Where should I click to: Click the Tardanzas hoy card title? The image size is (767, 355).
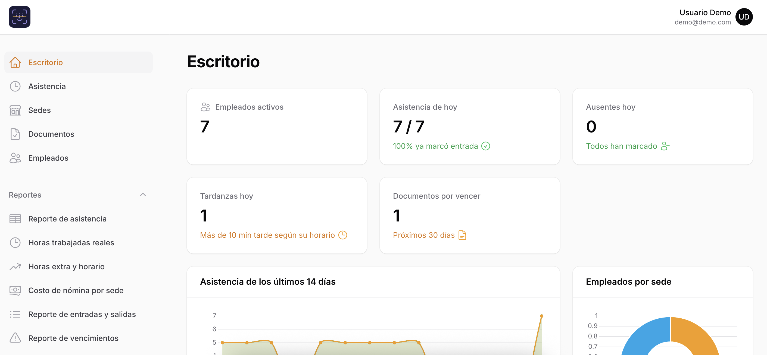pos(226,196)
